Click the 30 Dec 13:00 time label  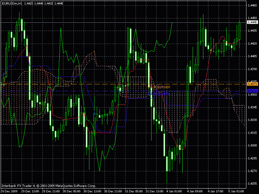click(92, 192)
